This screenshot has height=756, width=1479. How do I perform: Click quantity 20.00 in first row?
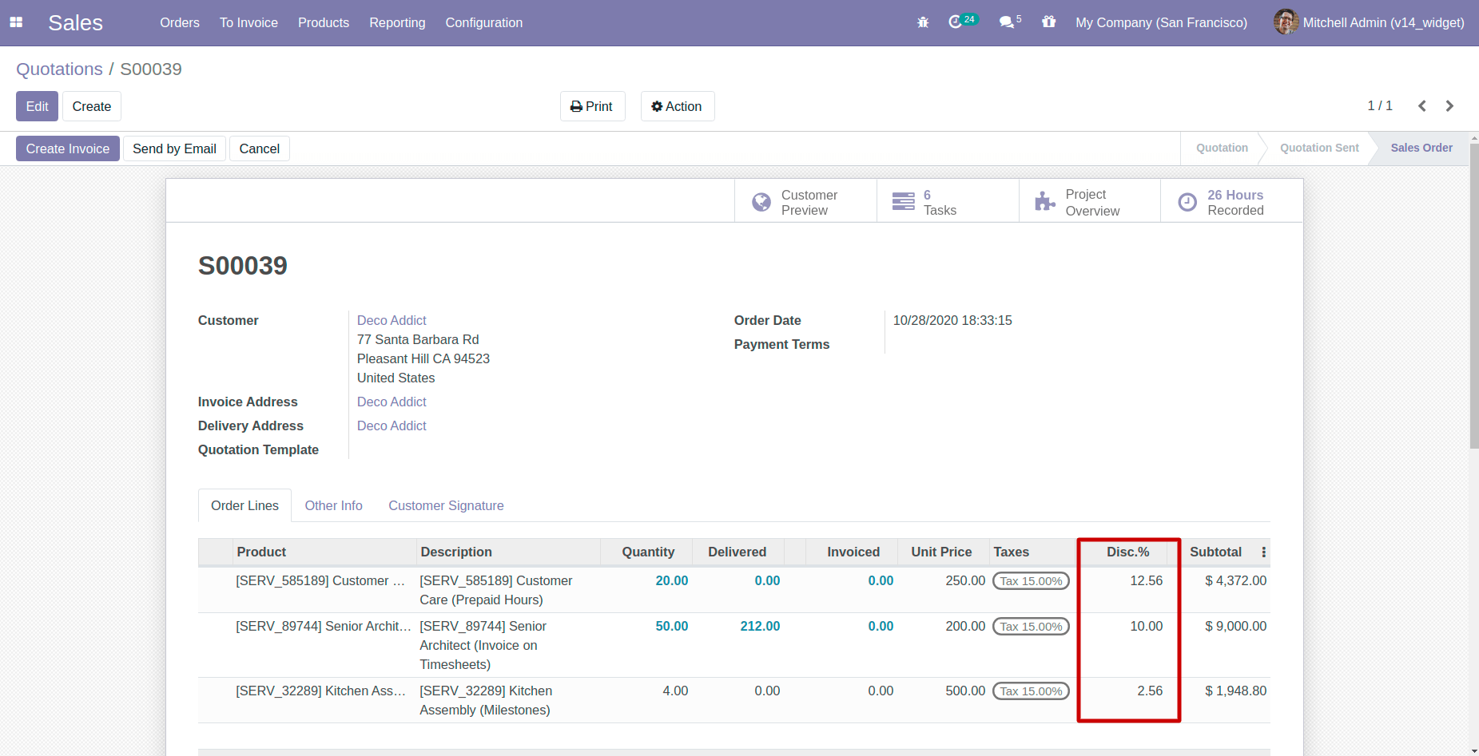coord(671,581)
